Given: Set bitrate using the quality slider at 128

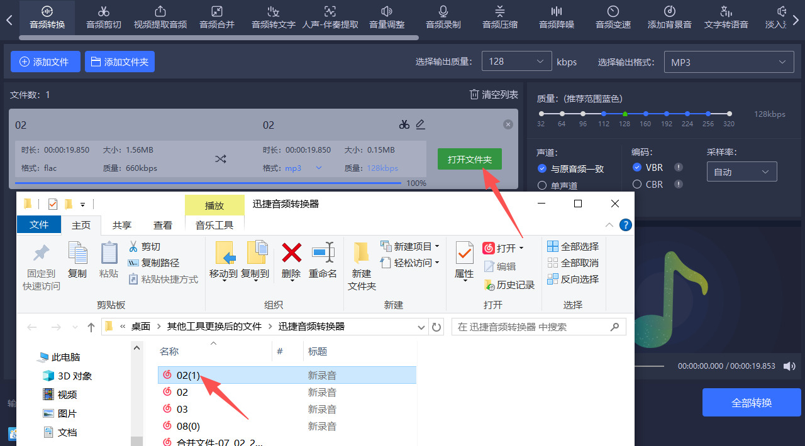Looking at the screenshot, I should coord(625,114).
